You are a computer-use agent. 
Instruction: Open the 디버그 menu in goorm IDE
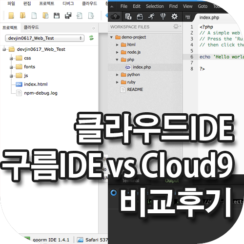tap(68, 3)
